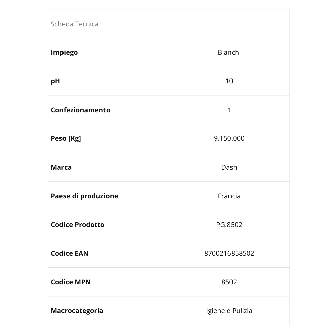Select the Dash brand value
Viewport: 336px width, 336px height.
point(229,167)
